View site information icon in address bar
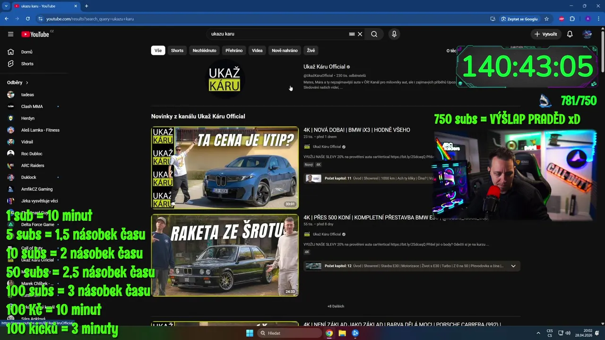Viewport: 605px width, 340px height. click(41, 19)
